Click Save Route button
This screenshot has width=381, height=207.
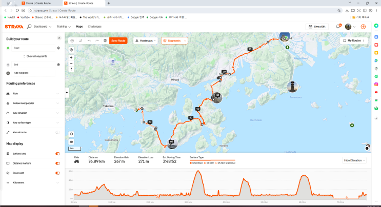point(118,41)
